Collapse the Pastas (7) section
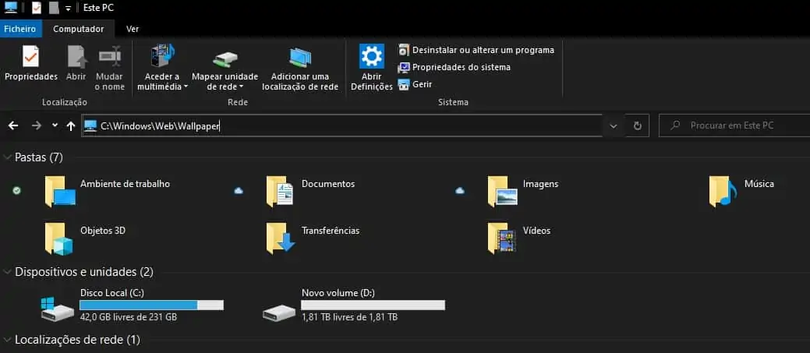The width and height of the screenshot is (810, 353). [x=7, y=157]
